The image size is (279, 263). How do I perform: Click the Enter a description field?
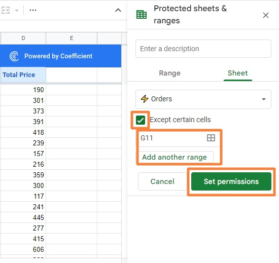203,49
